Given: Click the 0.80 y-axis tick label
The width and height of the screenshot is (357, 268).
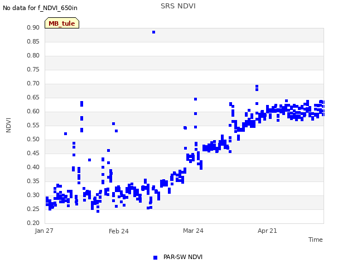Looking at the screenshot, I should [x=33, y=55].
